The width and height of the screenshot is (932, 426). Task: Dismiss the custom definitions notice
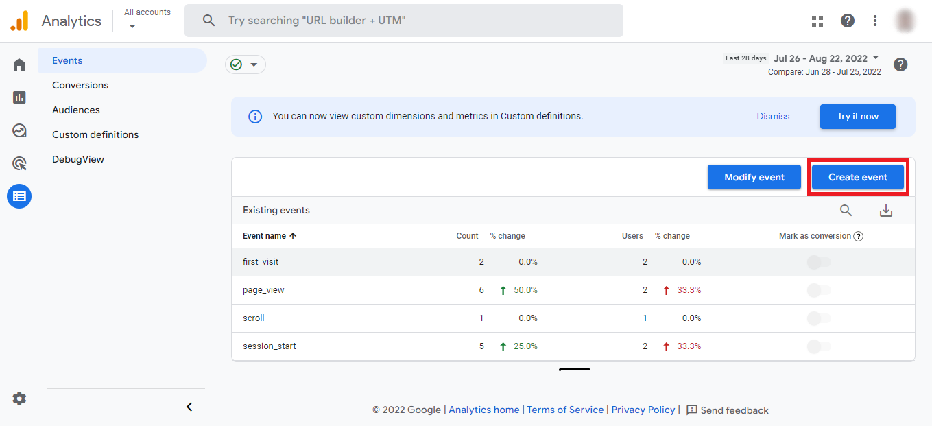coord(773,116)
